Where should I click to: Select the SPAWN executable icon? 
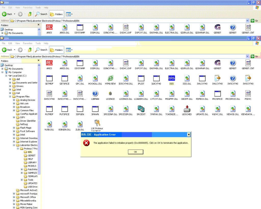coord(95,109)
